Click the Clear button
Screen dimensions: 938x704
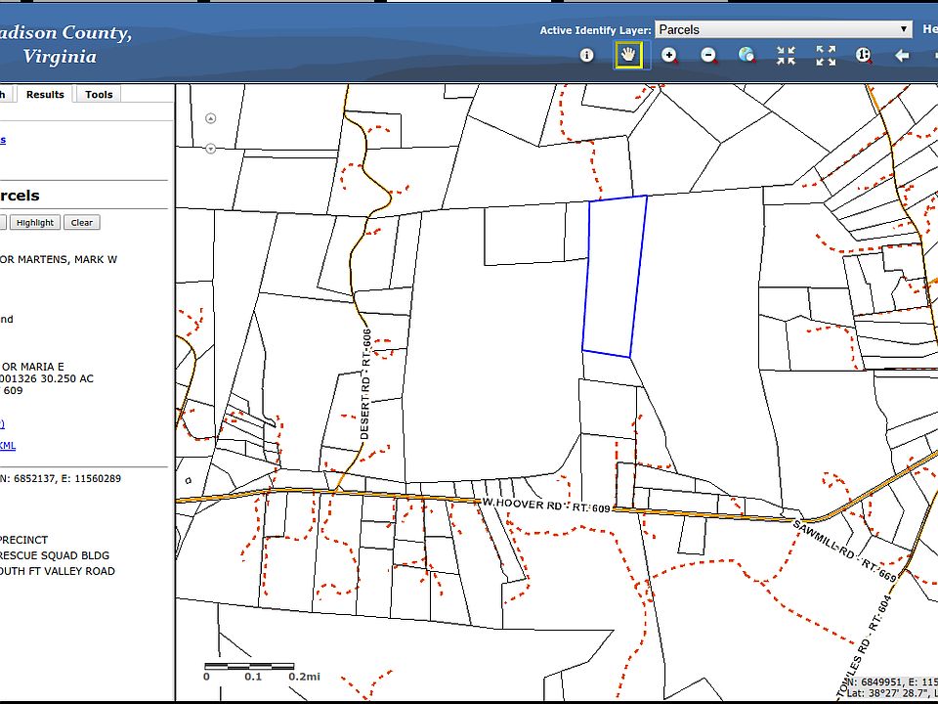(82, 223)
